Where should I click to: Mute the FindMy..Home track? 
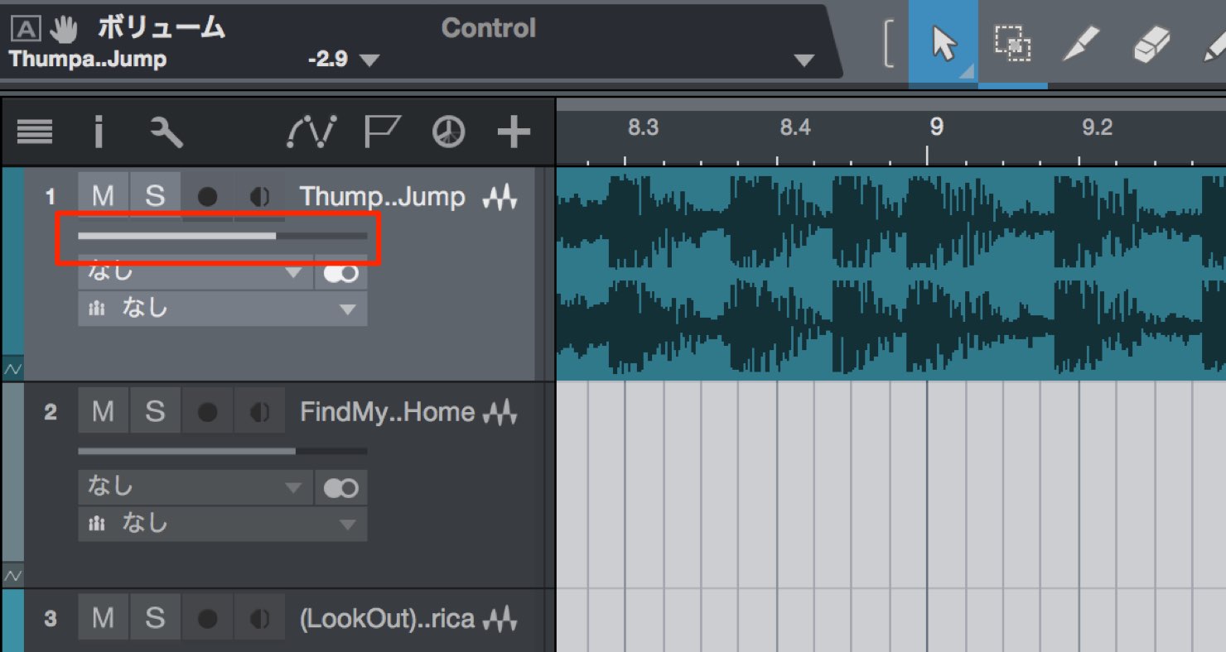coord(104,411)
